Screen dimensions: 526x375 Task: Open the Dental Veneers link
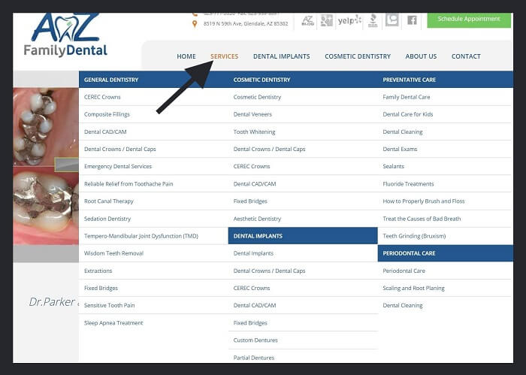252,114
